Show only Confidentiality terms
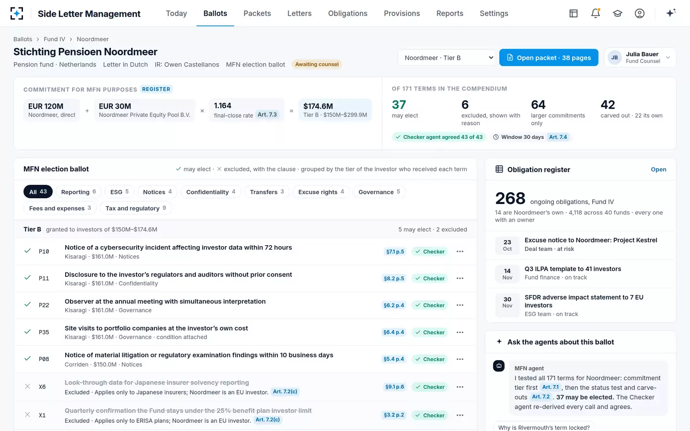The width and height of the screenshot is (690, 431). click(211, 192)
